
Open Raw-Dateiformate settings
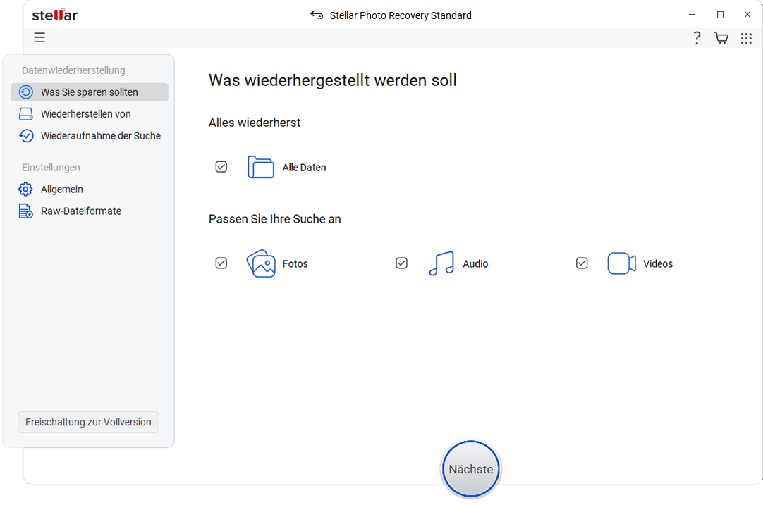[80, 211]
